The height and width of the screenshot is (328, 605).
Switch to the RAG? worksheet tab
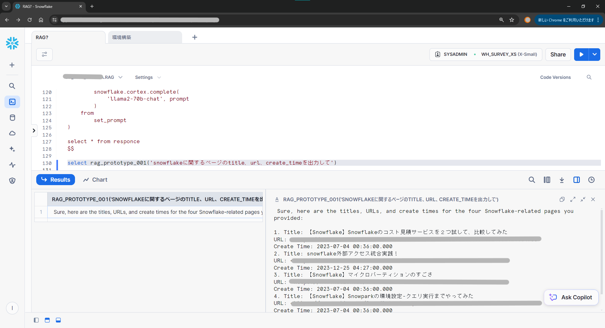tap(68, 37)
